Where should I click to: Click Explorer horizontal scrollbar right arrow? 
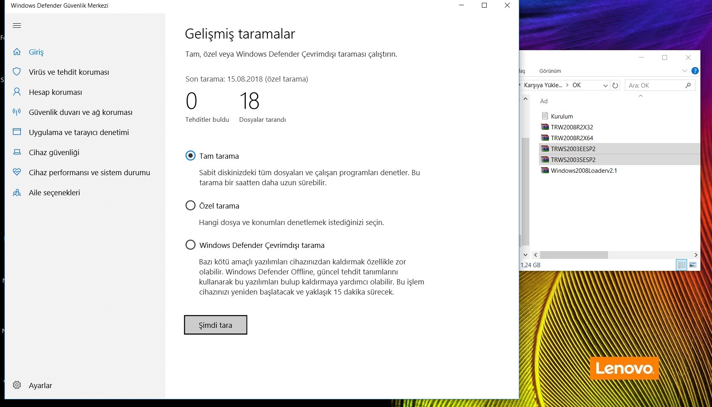[696, 255]
